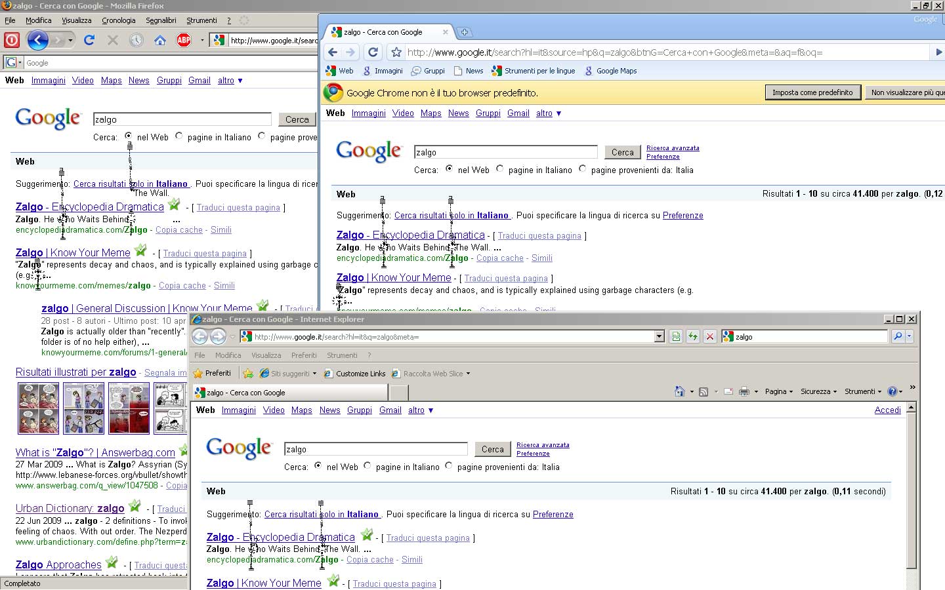Viewport: 945px width, 590px height.
Task: Open the IE help question mark icon
Action: pos(892,391)
